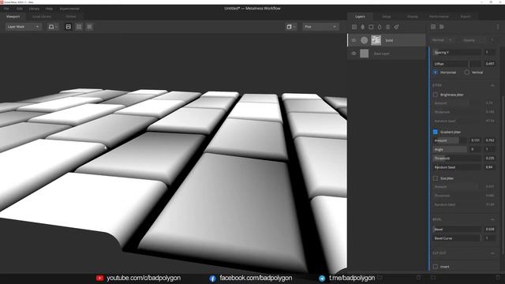Image resolution: width=505 pixels, height=284 pixels.
Task: Switch to the Local Library tab
Action: click(42, 17)
